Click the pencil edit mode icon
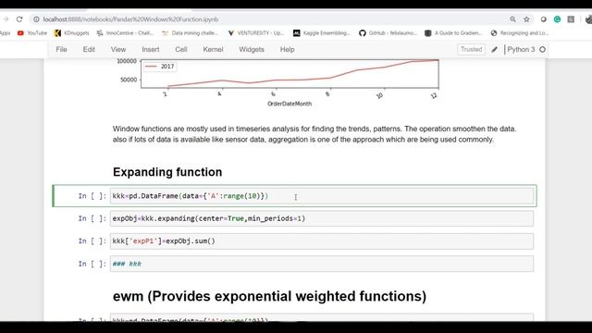592x333 pixels. (x=494, y=49)
